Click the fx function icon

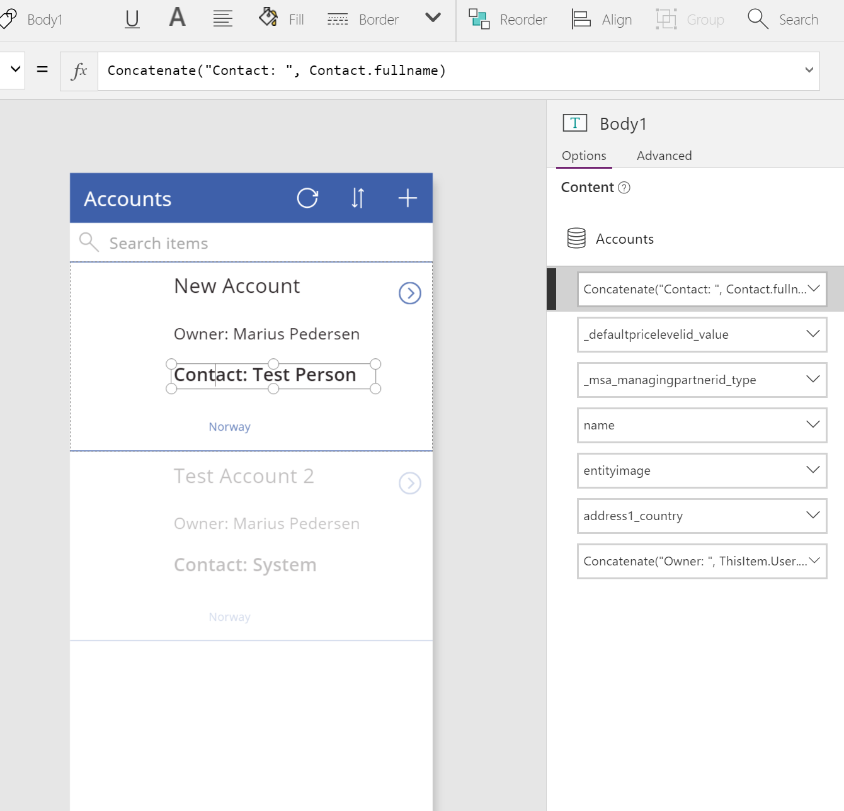[x=79, y=71]
